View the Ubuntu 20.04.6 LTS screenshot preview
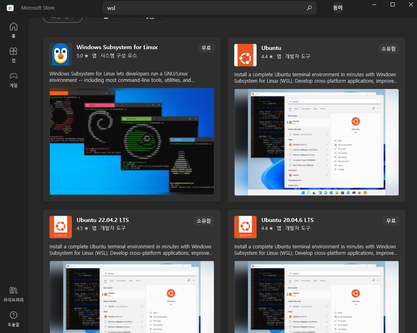The height and width of the screenshot is (333, 417). coord(316,297)
